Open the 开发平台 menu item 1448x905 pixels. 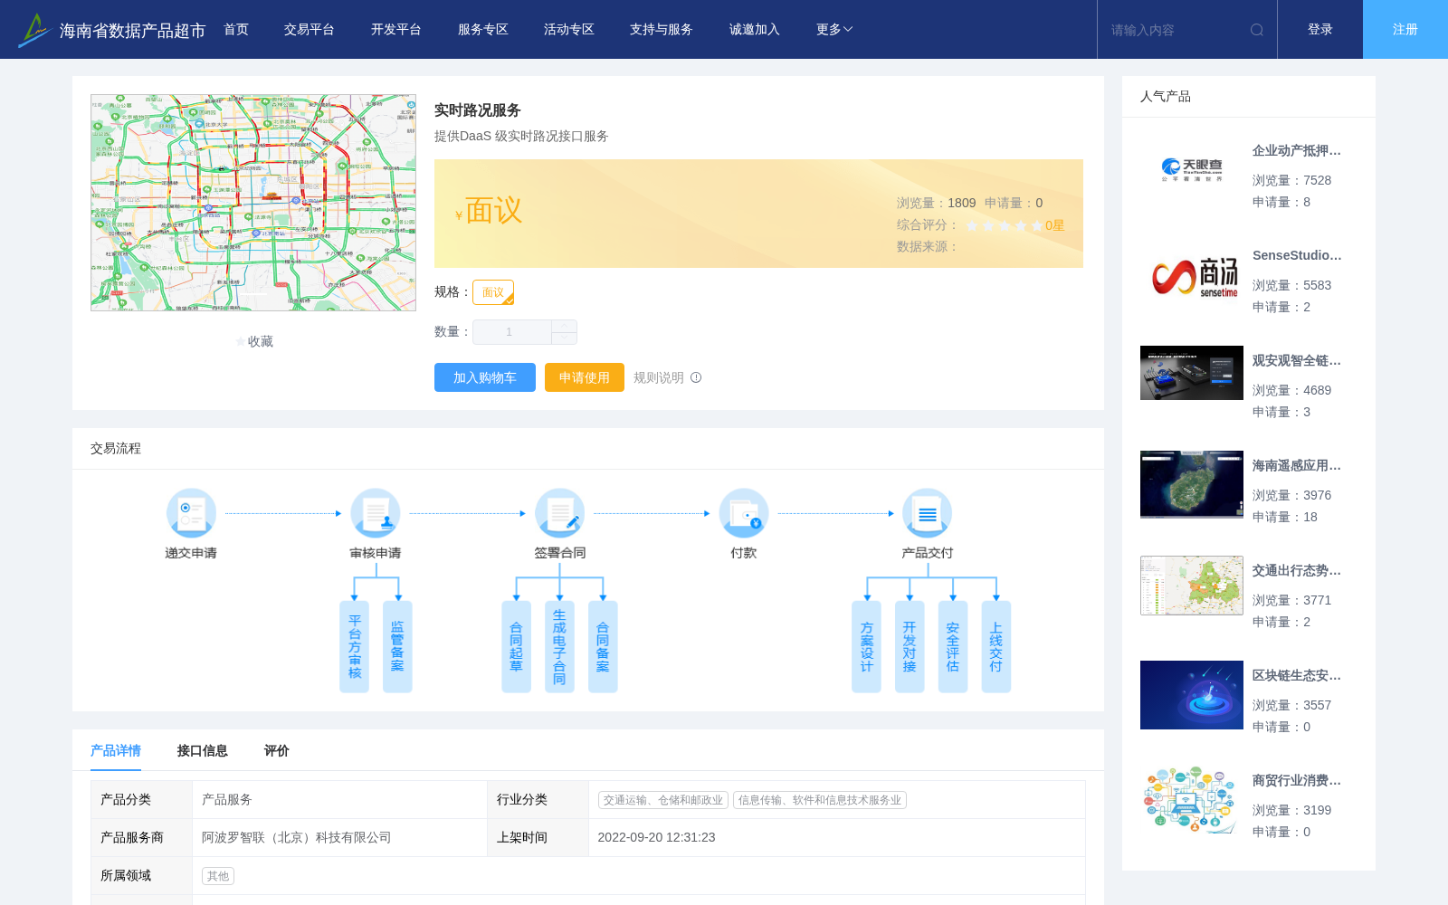coord(396,30)
